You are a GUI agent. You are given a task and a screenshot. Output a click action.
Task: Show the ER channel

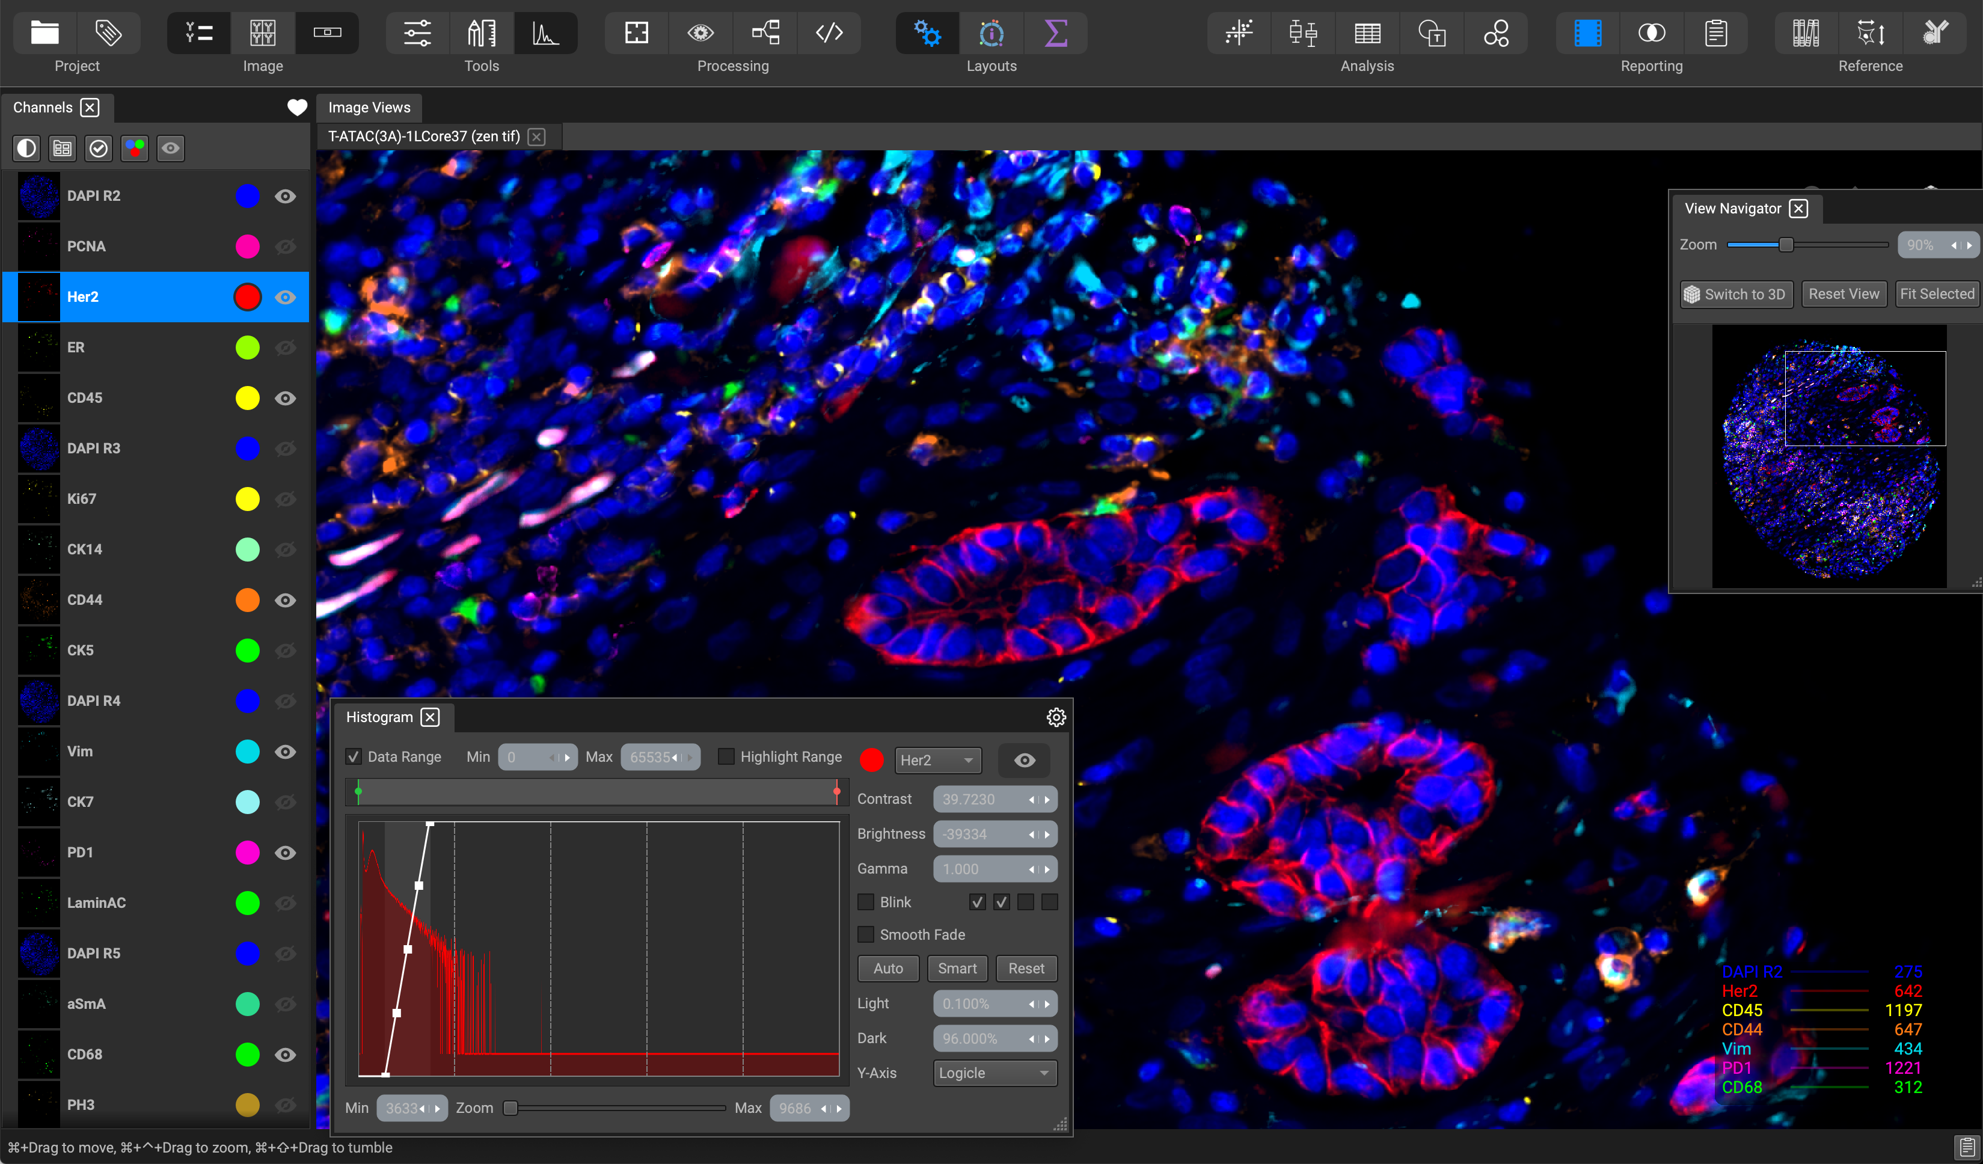click(x=285, y=347)
